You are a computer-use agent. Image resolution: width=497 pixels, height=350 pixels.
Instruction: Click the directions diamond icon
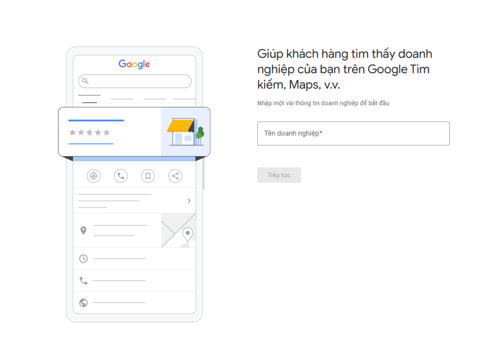94,176
